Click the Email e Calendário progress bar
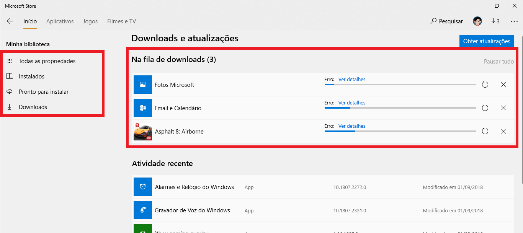Viewport: 523px width, 233px height. click(400, 108)
